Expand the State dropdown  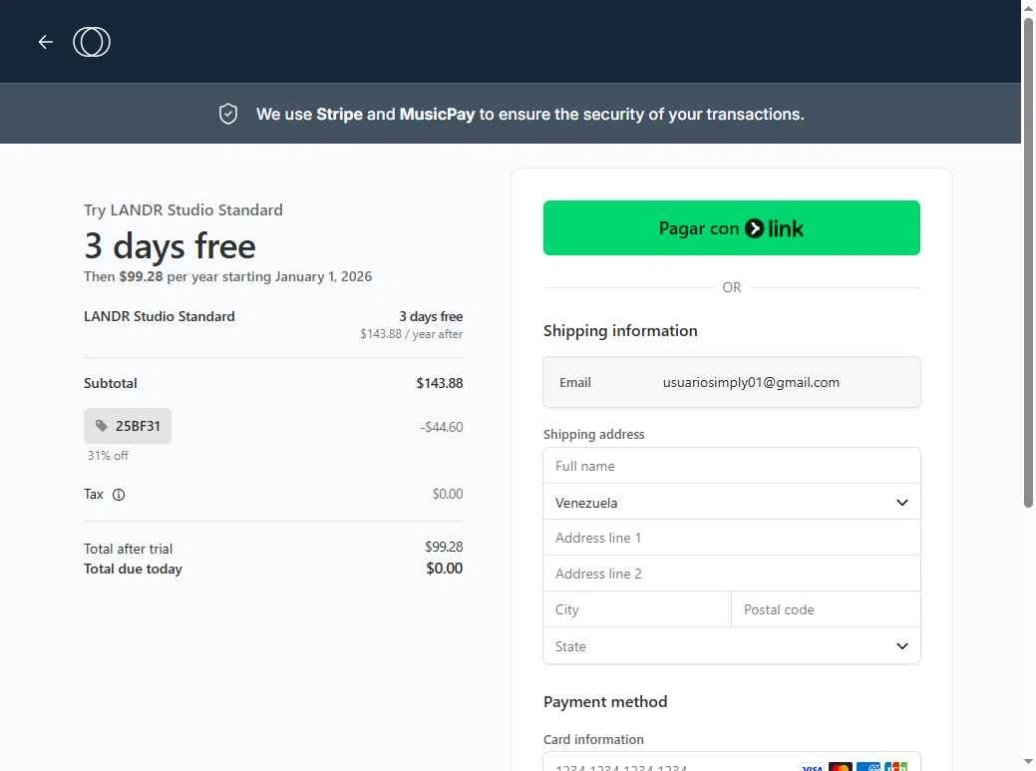point(732,646)
